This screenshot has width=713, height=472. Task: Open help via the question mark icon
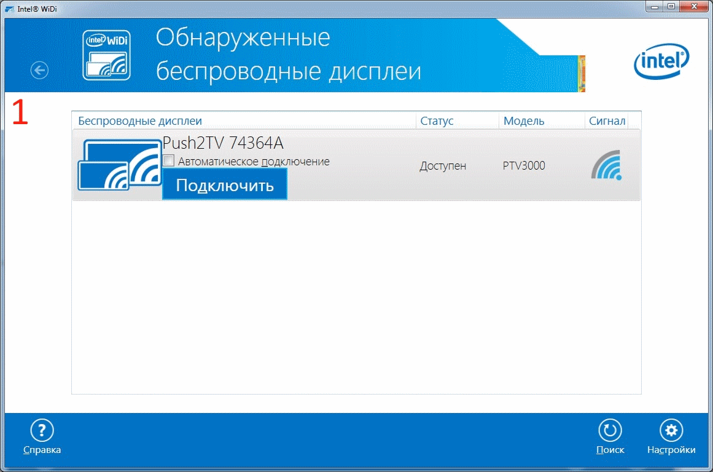(41, 430)
